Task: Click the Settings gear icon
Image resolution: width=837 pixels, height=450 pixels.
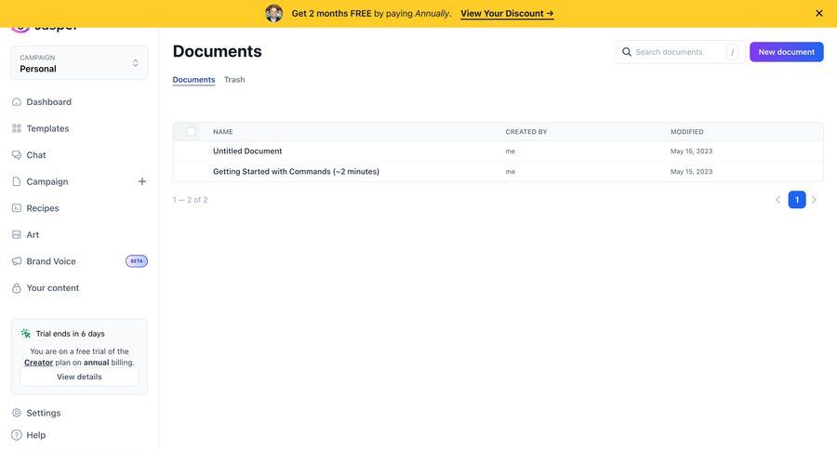Action: [x=17, y=413]
